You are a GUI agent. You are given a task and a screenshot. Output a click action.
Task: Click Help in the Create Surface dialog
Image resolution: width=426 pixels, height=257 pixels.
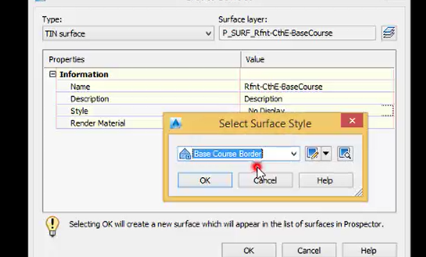pos(369,250)
